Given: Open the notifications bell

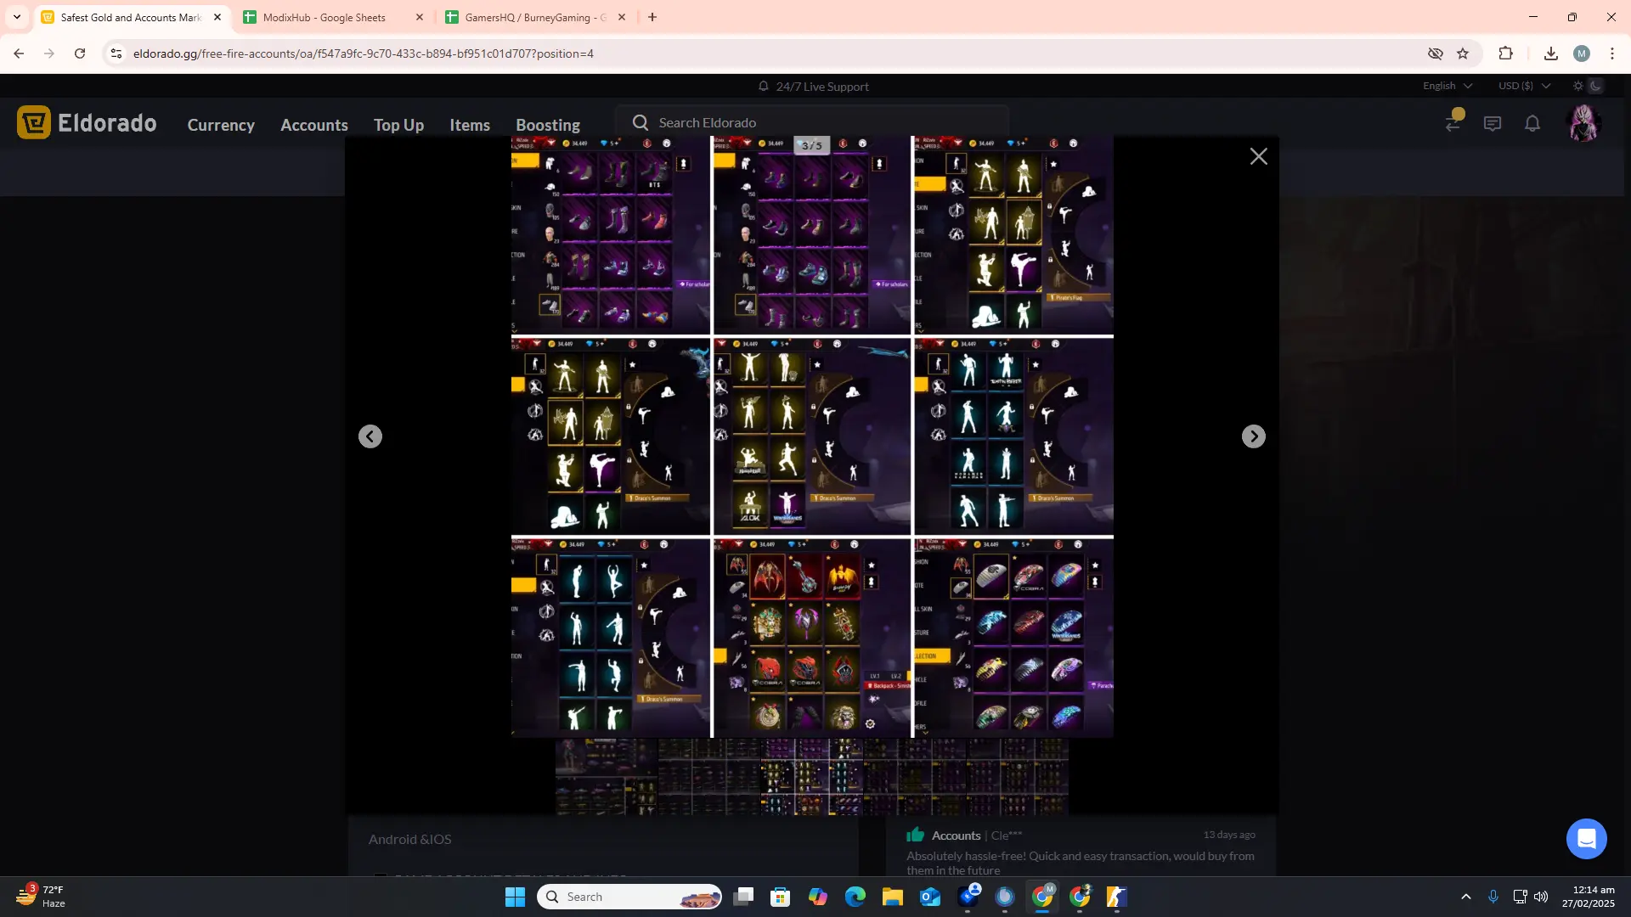Looking at the screenshot, I should coord(1532,124).
